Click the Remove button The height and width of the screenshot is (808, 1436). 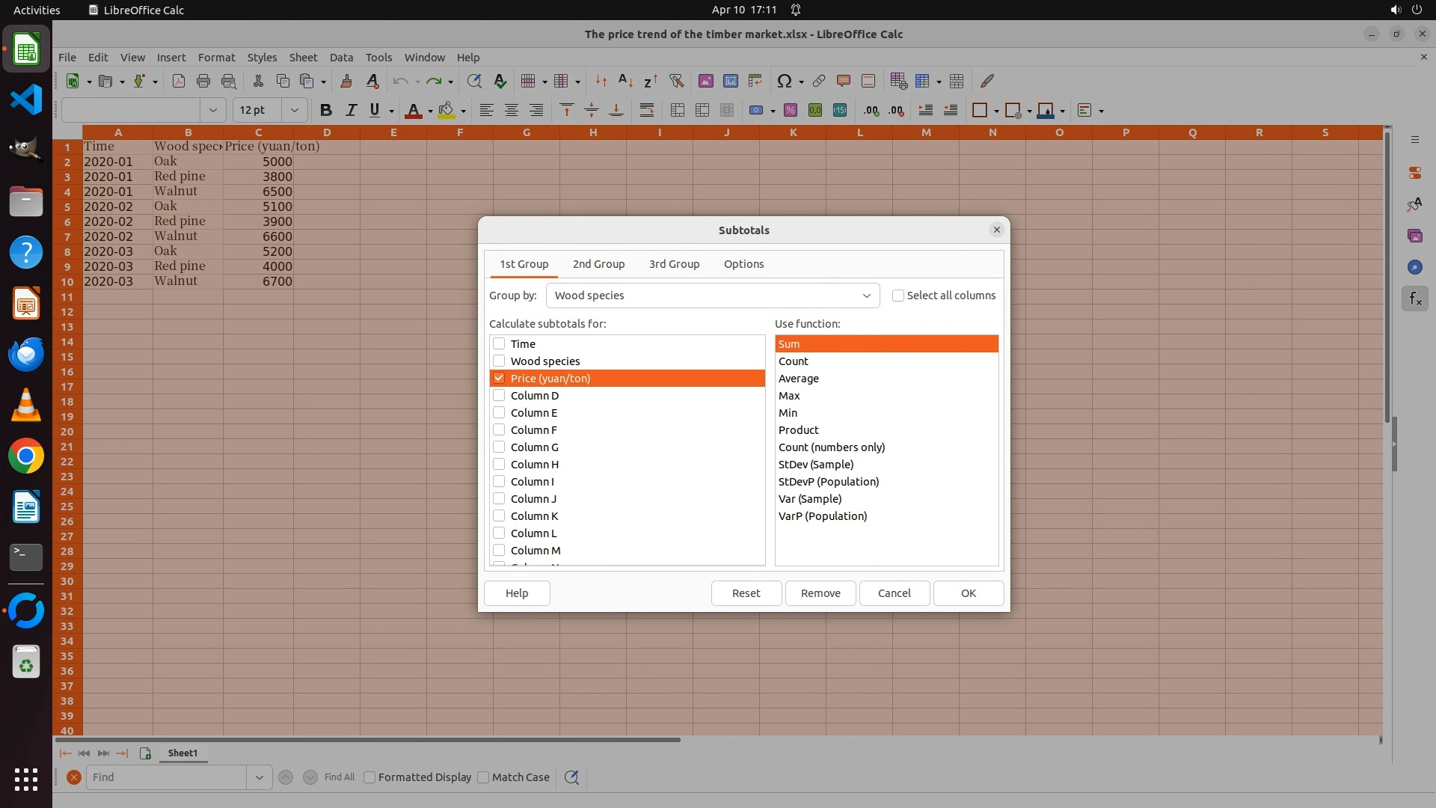tap(820, 593)
